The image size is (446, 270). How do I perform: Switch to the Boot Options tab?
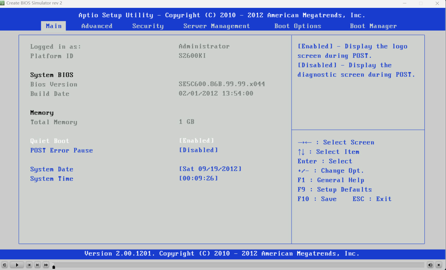pyautogui.click(x=298, y=26)
